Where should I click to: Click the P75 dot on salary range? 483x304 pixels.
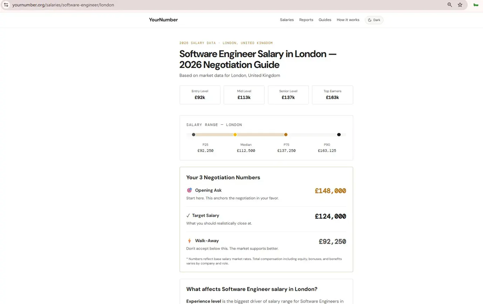tap(286, 134)
